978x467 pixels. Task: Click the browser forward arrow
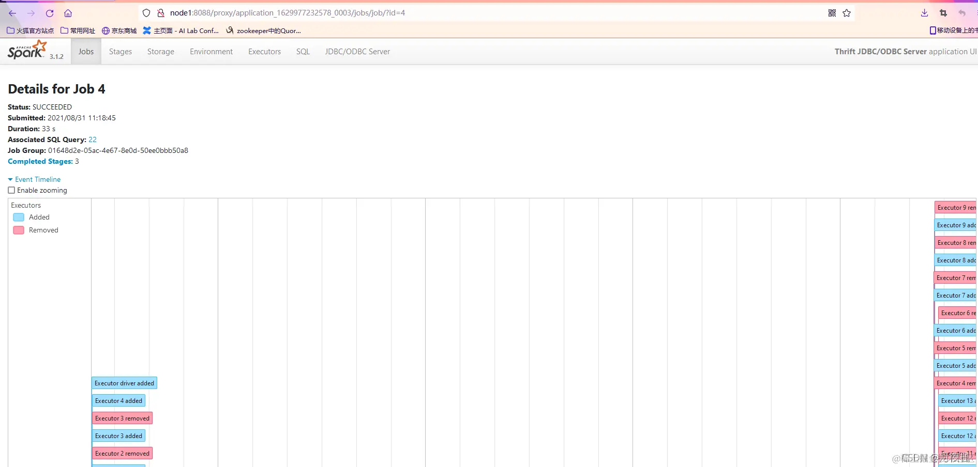[31, 13]
